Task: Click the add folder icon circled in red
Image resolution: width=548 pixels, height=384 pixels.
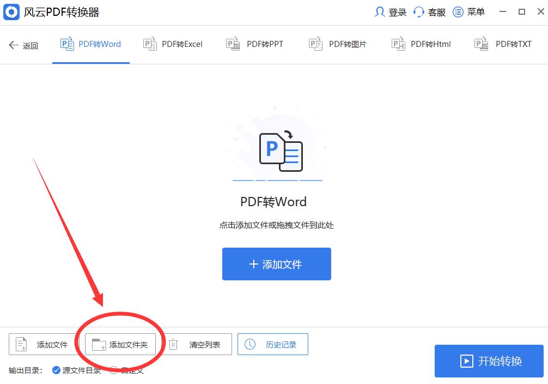Action: point(99,344)
